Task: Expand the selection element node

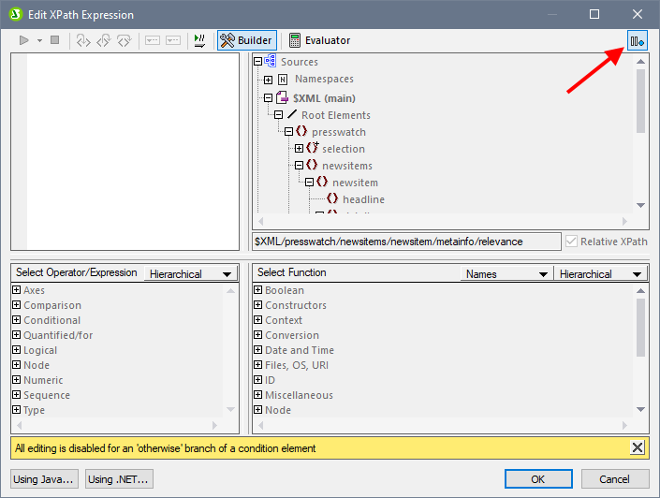Action: click(299, 149)
